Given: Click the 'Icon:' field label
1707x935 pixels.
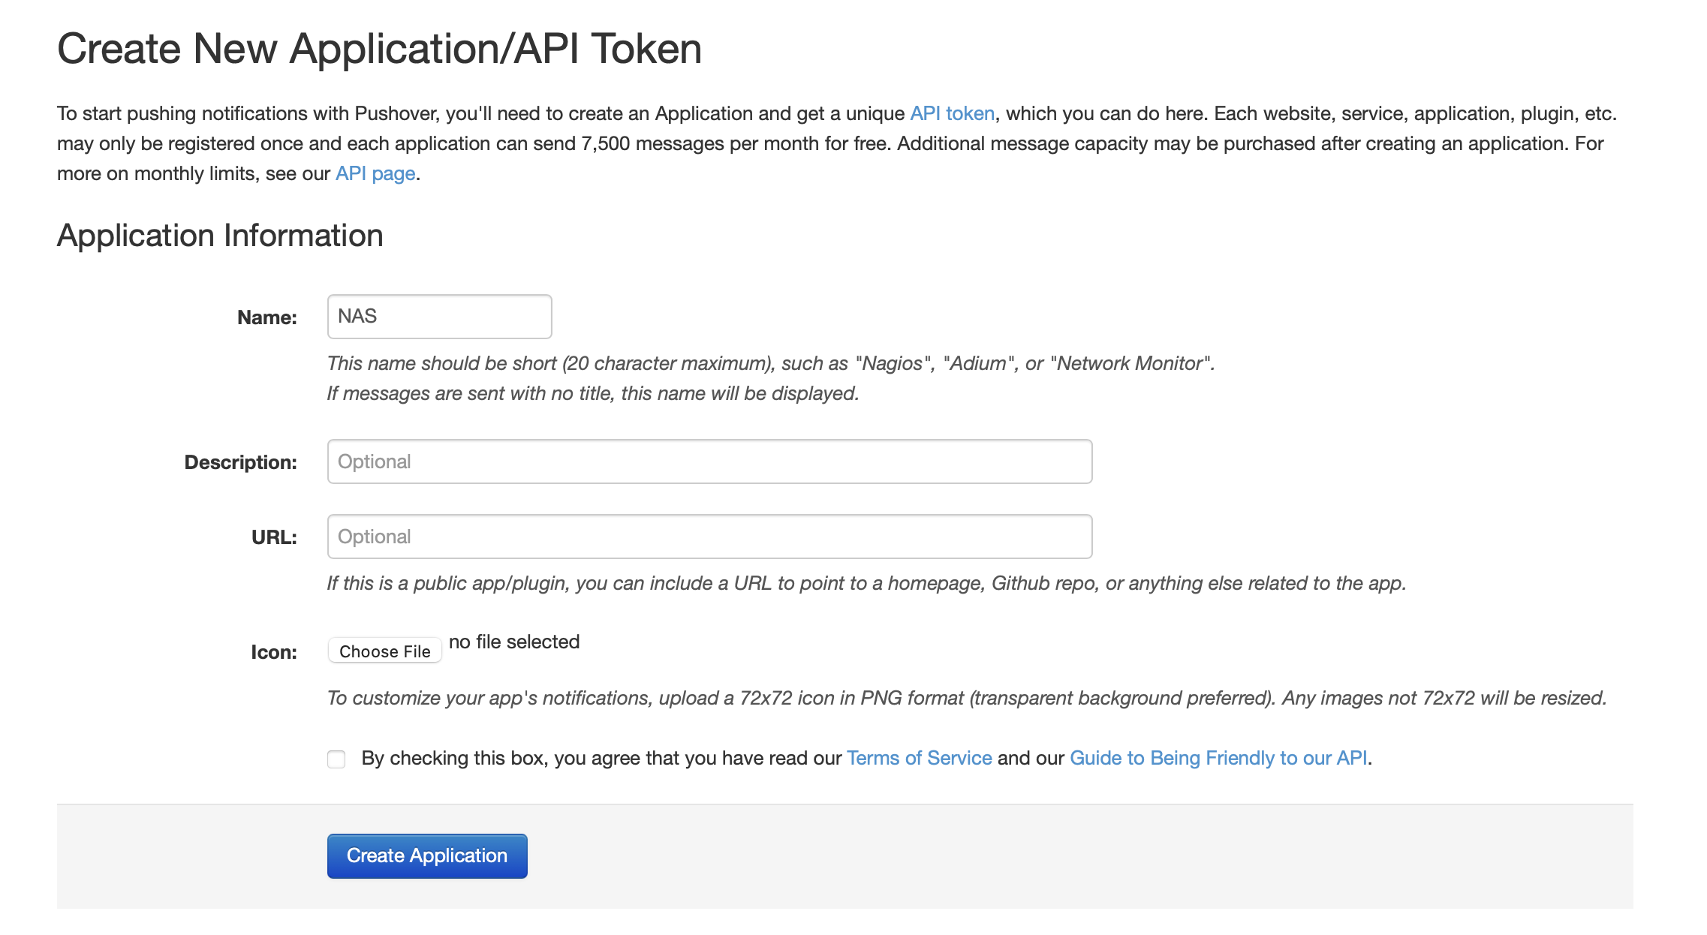Looking at the screenshot, I should (274, 652).
